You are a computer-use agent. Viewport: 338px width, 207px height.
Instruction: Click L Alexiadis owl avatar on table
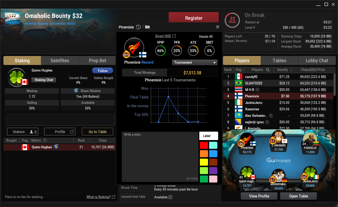[x=278, y=137]
